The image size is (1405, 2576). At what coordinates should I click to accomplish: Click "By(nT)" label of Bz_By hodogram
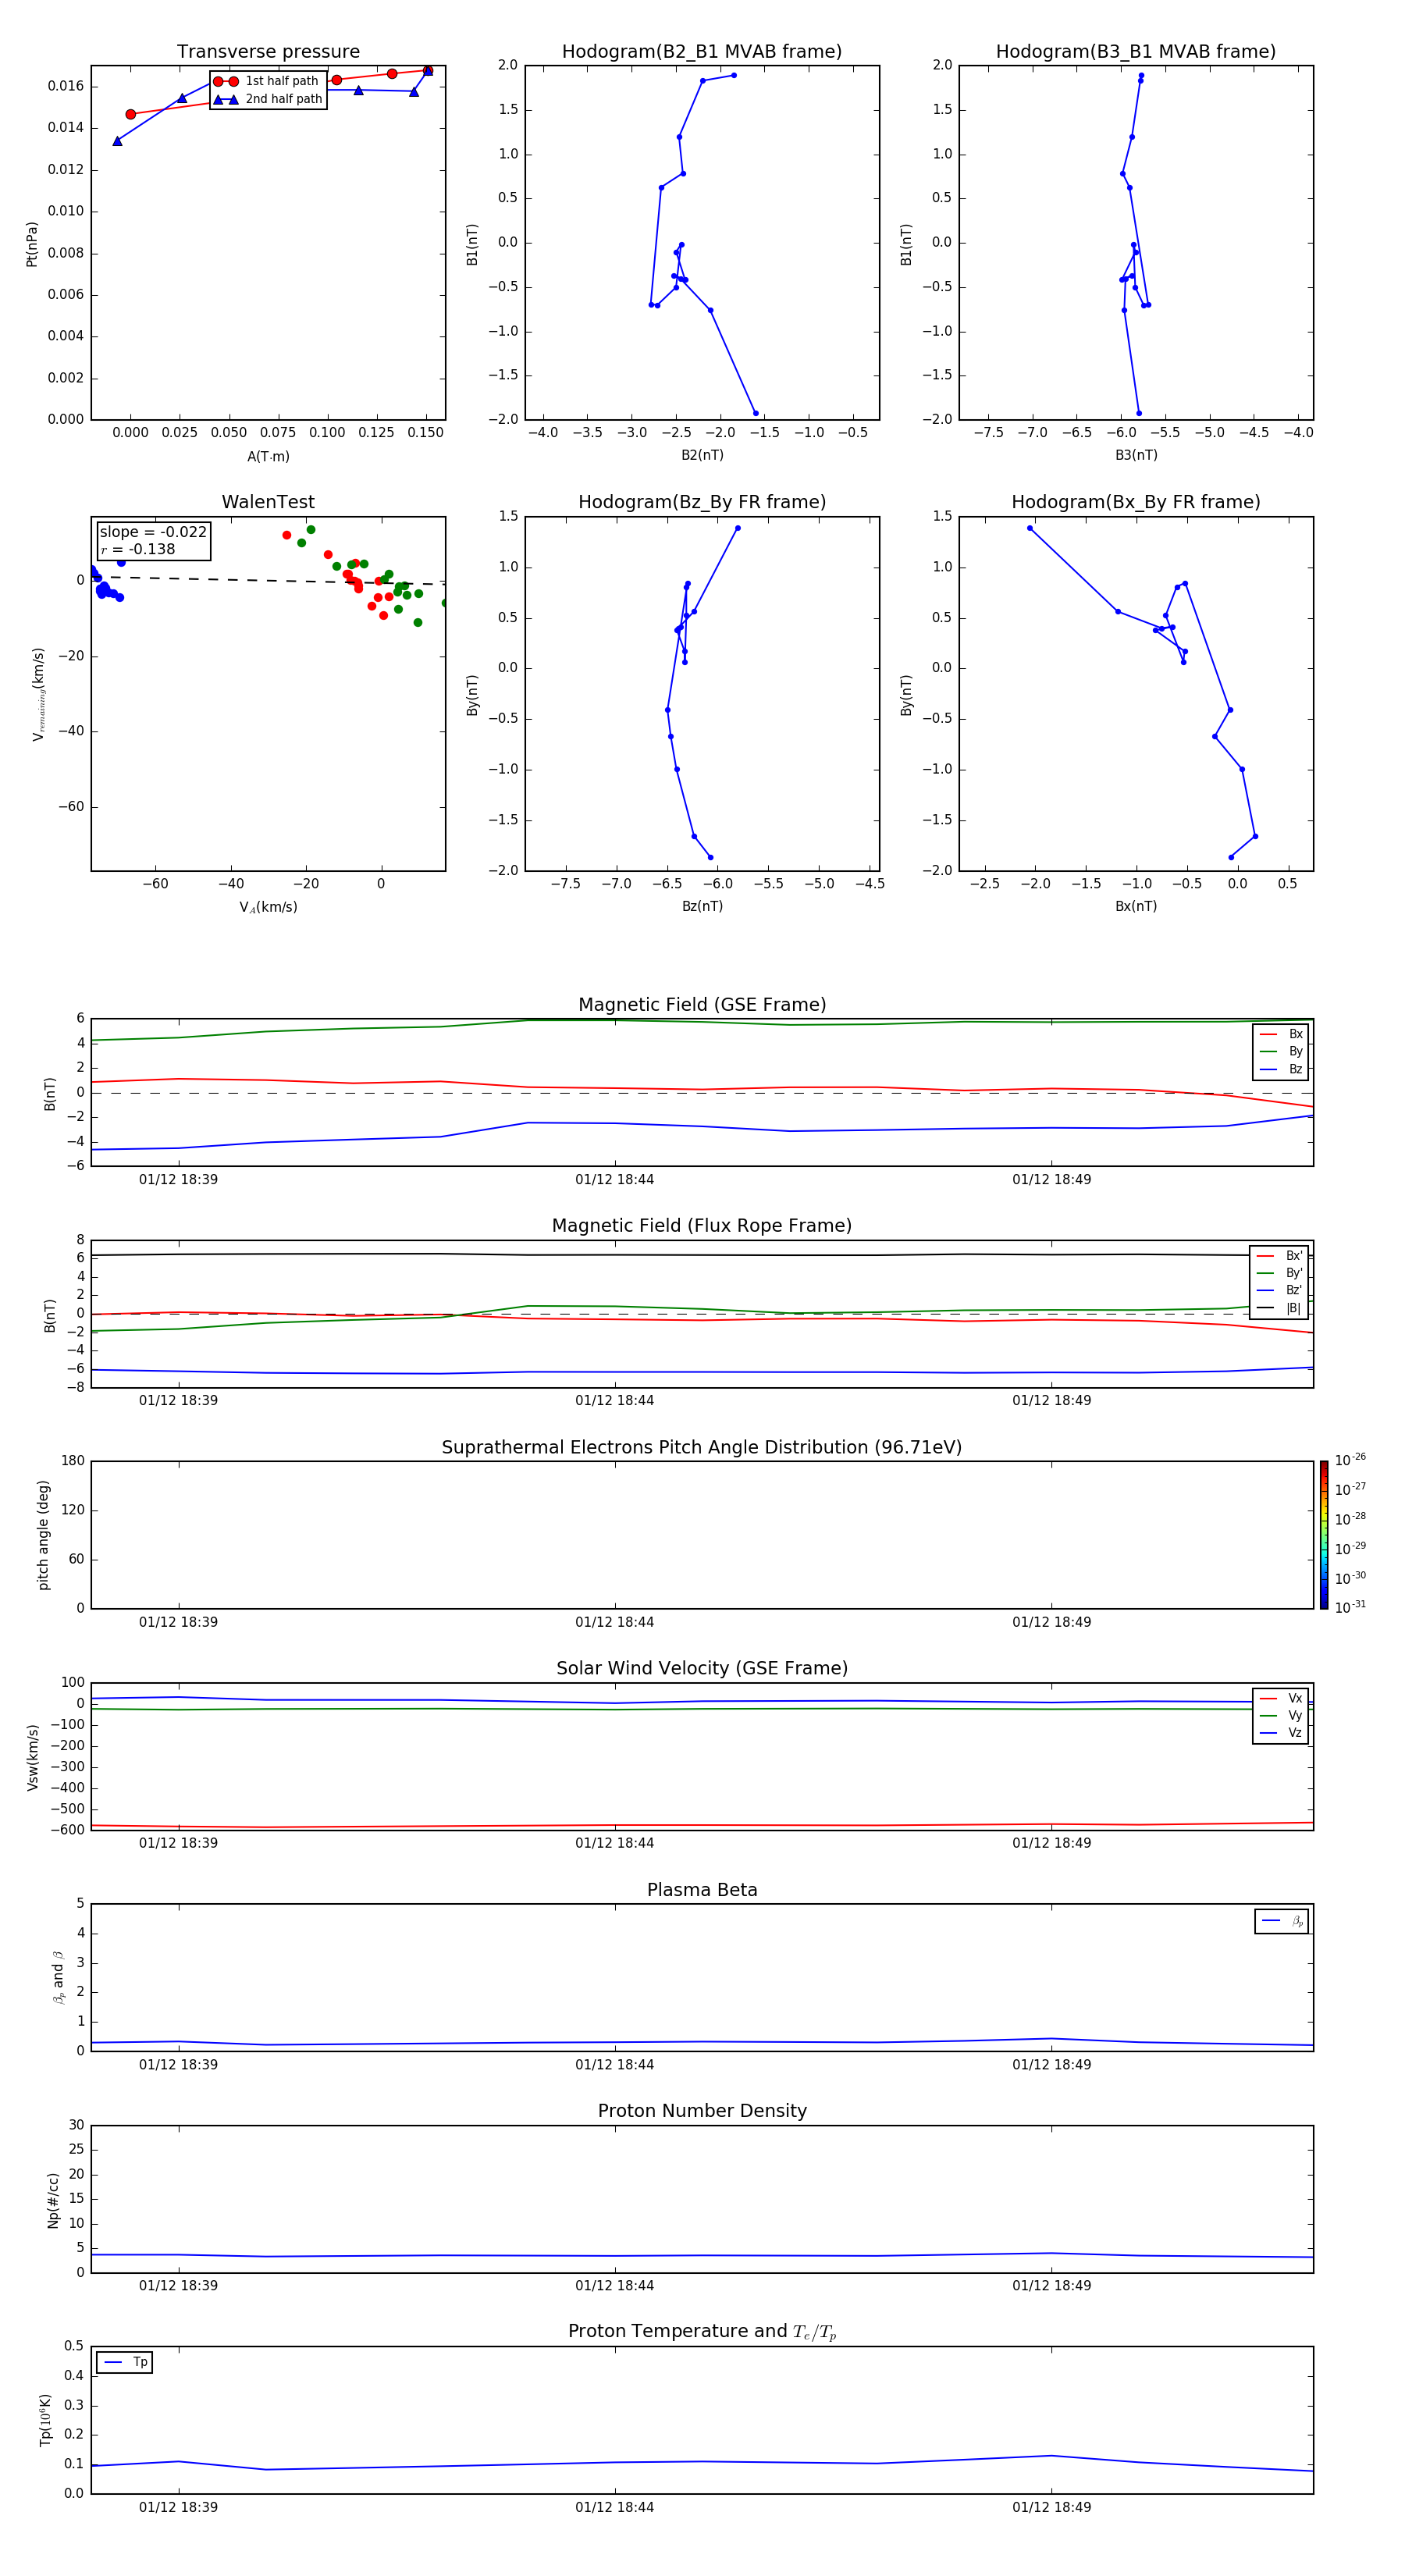[472, 695]
